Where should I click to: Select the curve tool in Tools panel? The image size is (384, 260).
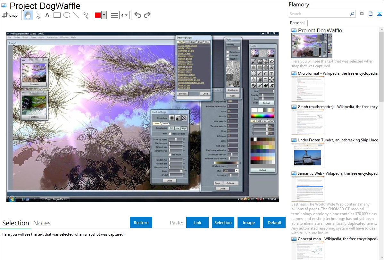[266, 73]
